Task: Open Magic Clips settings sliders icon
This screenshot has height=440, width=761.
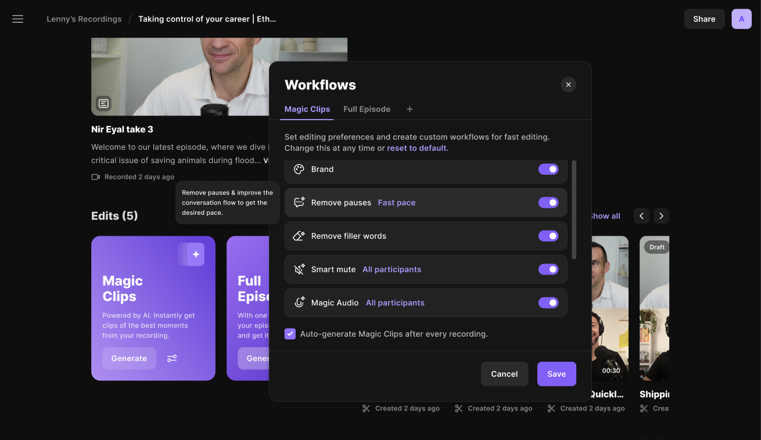Action: (172, 359)
